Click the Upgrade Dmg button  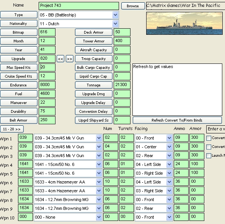[x=93, y=94]
